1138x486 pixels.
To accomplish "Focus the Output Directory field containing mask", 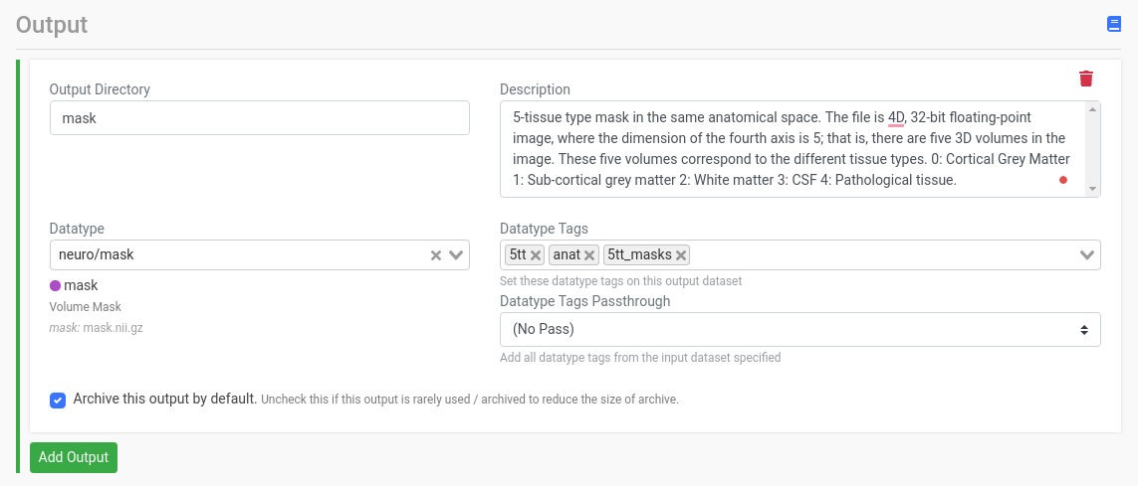I will point(260,117).
